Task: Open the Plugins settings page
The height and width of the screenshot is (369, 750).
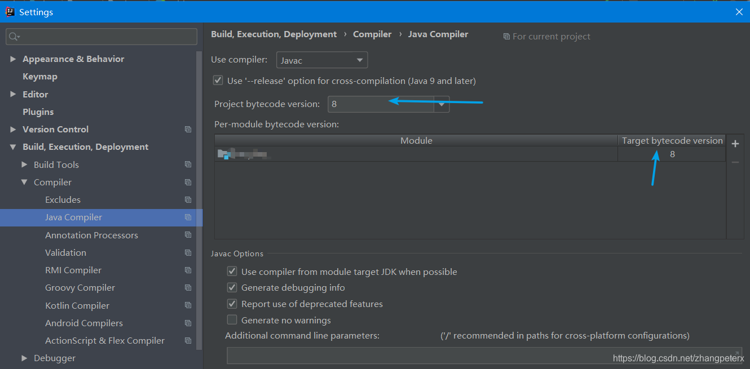Action: (x=38, y=112)
